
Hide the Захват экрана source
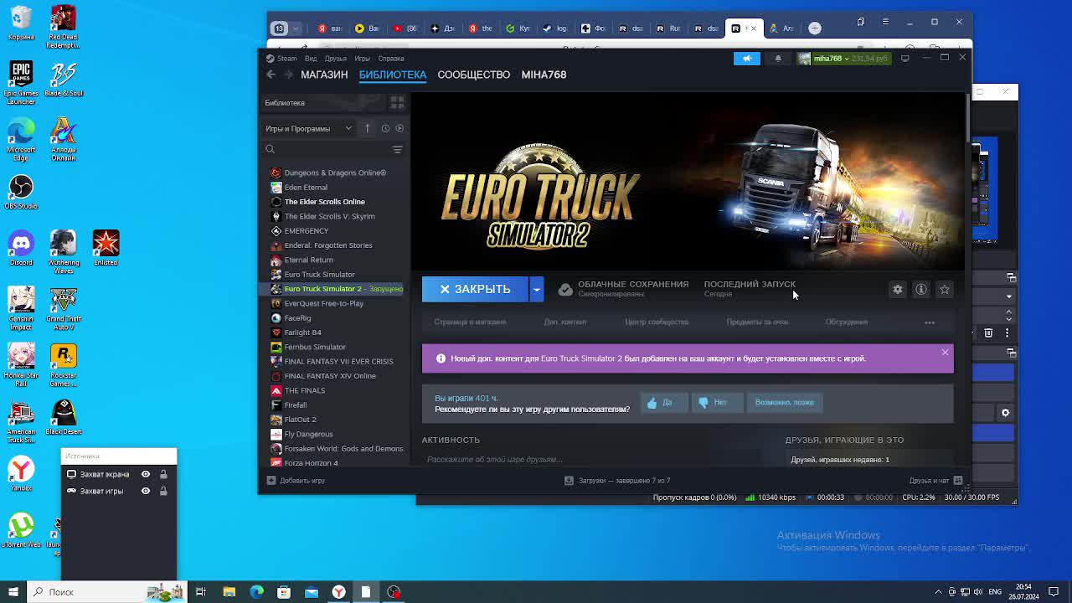tap(146, 474)
